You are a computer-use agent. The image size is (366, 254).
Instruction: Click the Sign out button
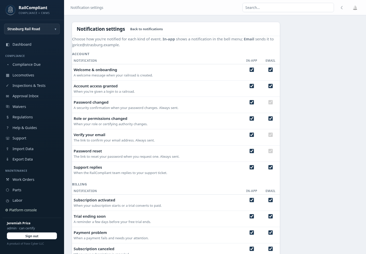point(32,236)
